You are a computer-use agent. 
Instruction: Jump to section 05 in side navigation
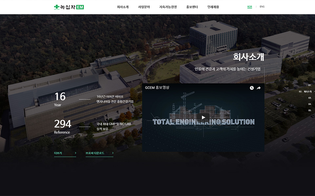310,110
